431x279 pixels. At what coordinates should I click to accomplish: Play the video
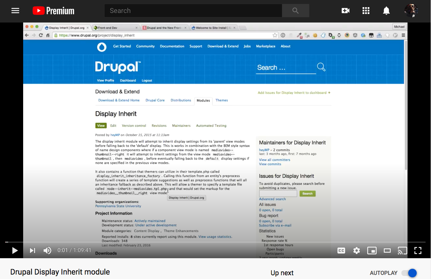(x=15, y=251)
